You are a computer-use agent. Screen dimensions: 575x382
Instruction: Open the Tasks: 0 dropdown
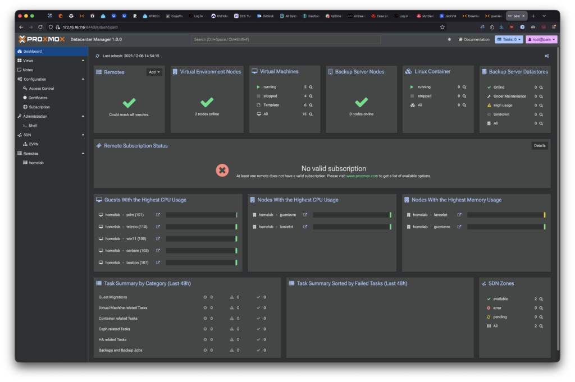click(509, 40)
